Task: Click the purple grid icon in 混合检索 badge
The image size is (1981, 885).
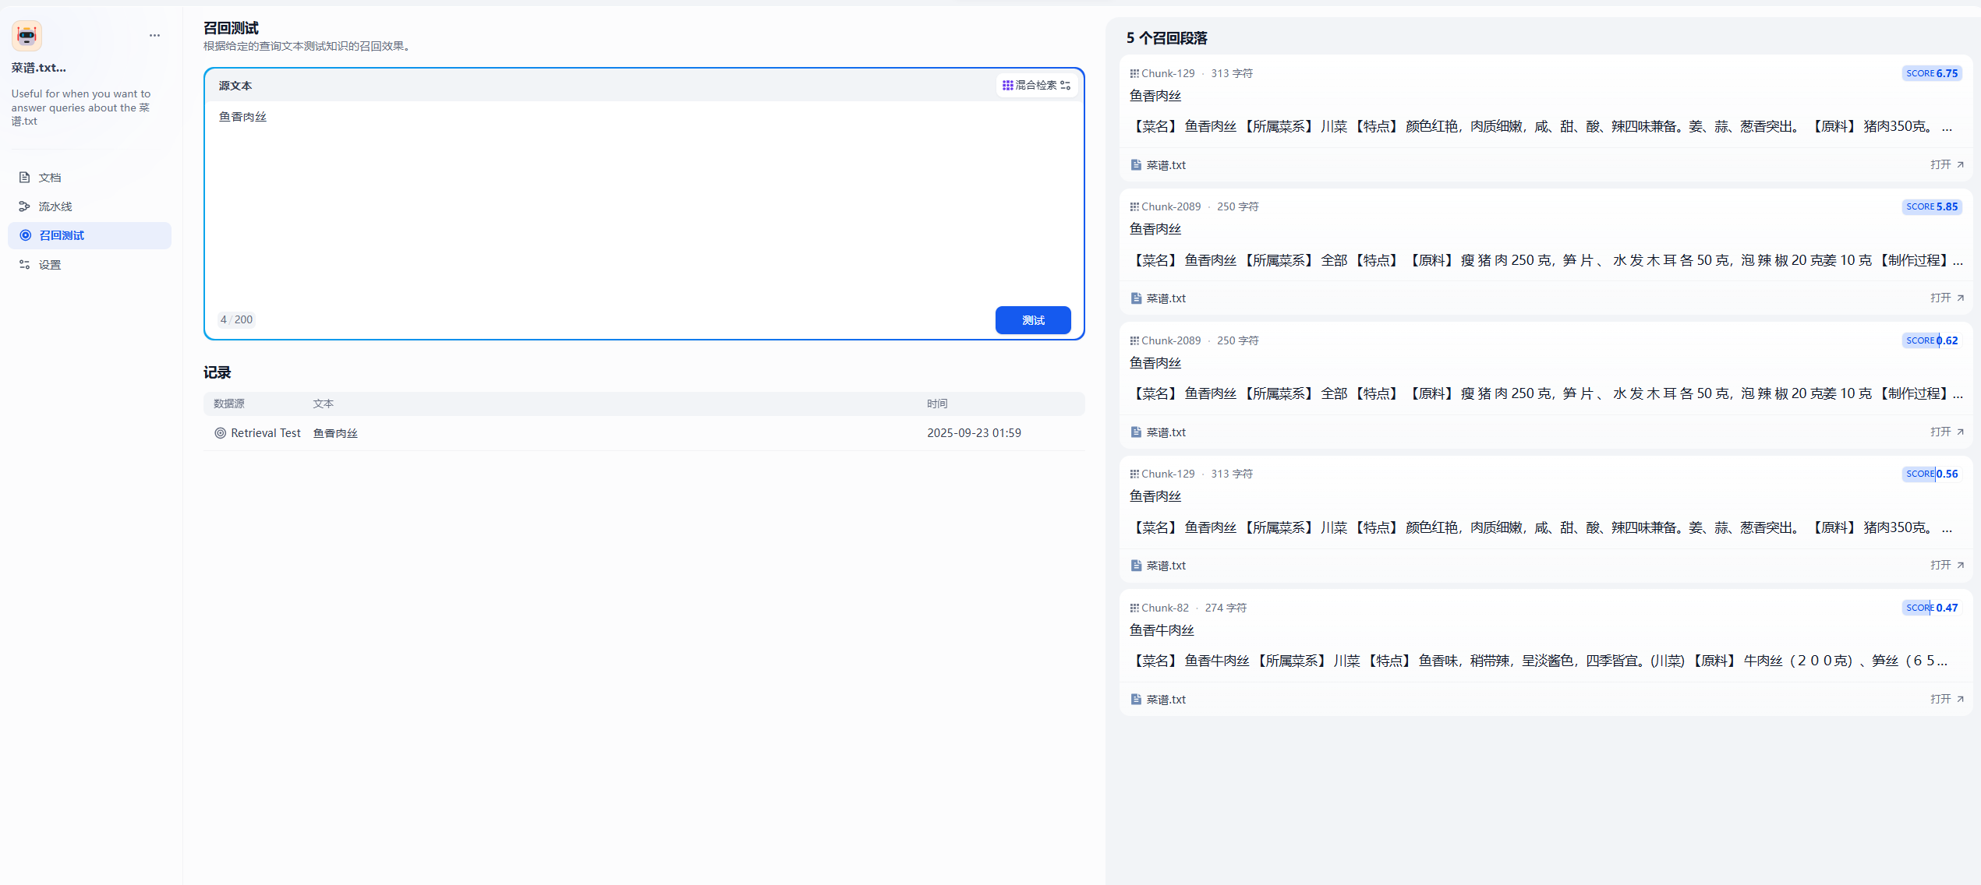Action: [1008, 85]
